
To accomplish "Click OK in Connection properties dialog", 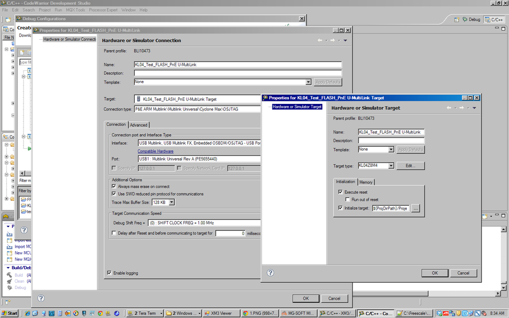I will tap(306, 298).
